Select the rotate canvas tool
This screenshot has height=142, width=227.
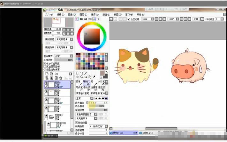[x=86, y=77]
